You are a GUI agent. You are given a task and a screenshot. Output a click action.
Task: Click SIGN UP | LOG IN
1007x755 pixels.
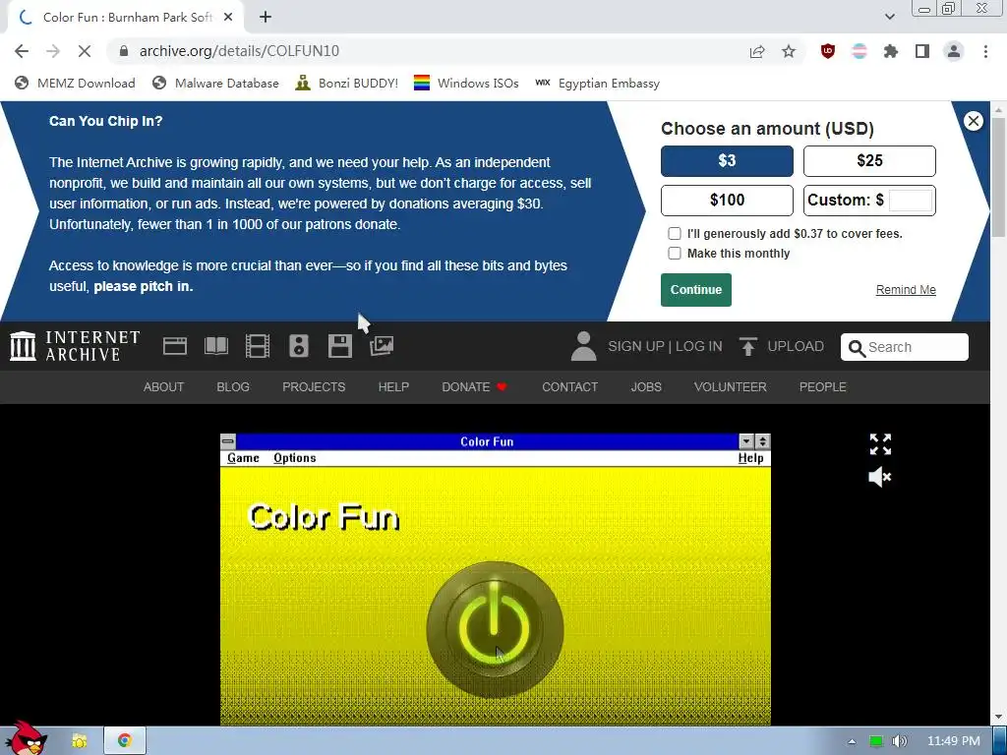point(665,347)
